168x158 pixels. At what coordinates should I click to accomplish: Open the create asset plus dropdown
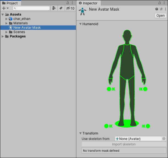[5, 8]
